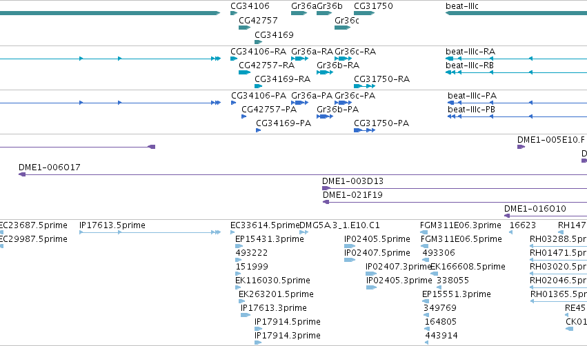Select EST EP15551.3prime

[x=457, y=295]
